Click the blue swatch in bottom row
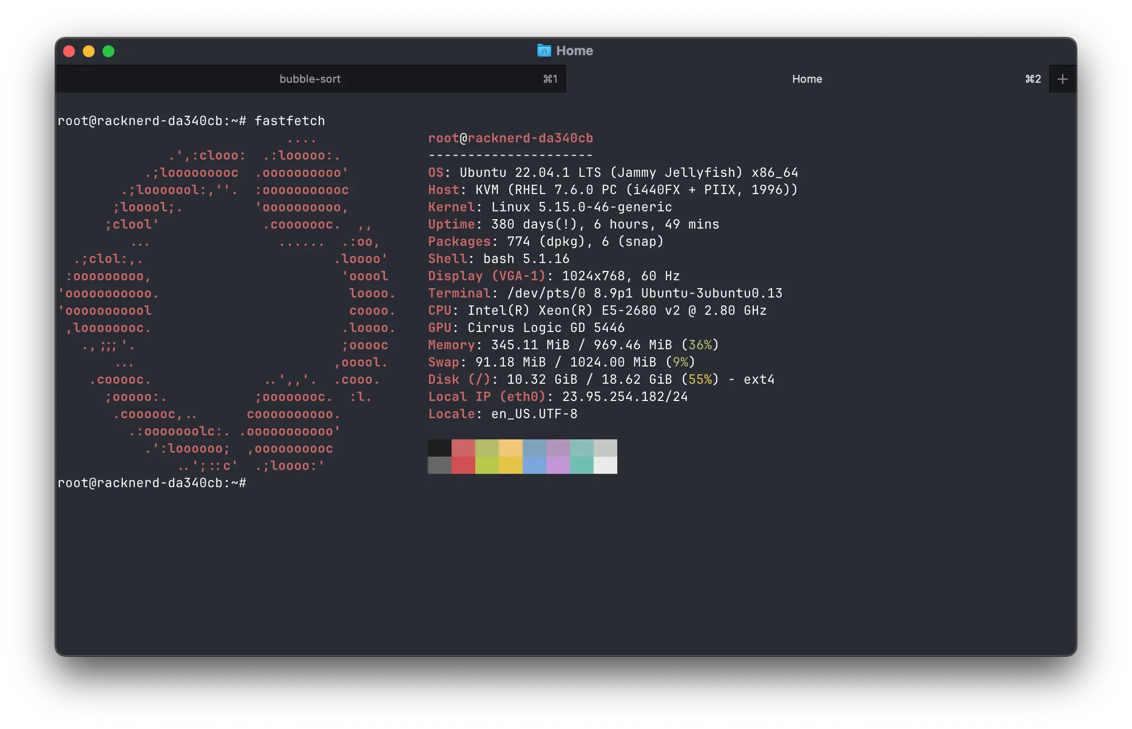Screen dimensions: 1132x729 pos(534,465)
